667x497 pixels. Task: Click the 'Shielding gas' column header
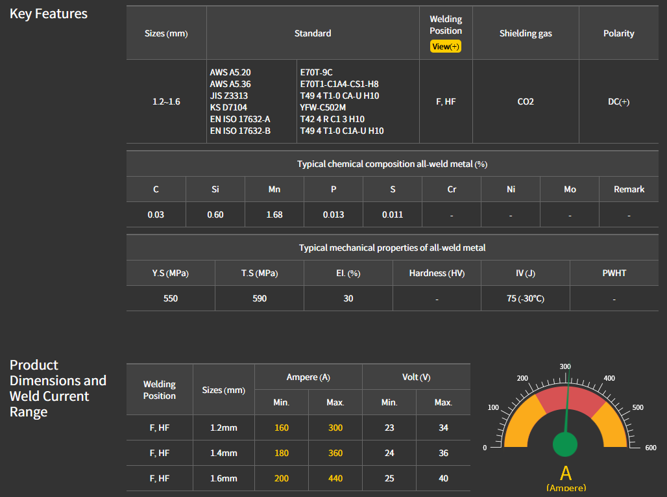tap(526, 33)
